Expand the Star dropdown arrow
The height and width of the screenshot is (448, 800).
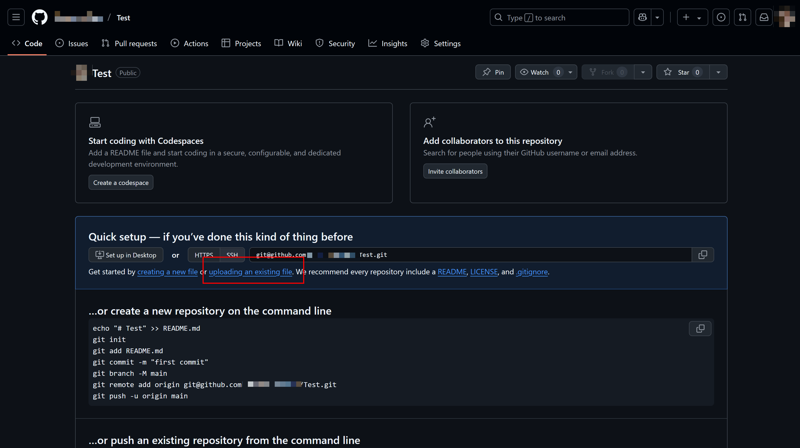coord(718,72)
